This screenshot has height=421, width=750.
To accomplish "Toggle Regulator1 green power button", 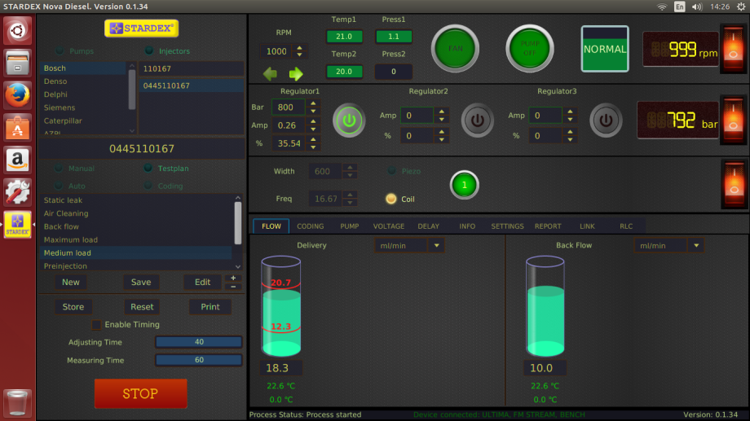I will point(349,121).
